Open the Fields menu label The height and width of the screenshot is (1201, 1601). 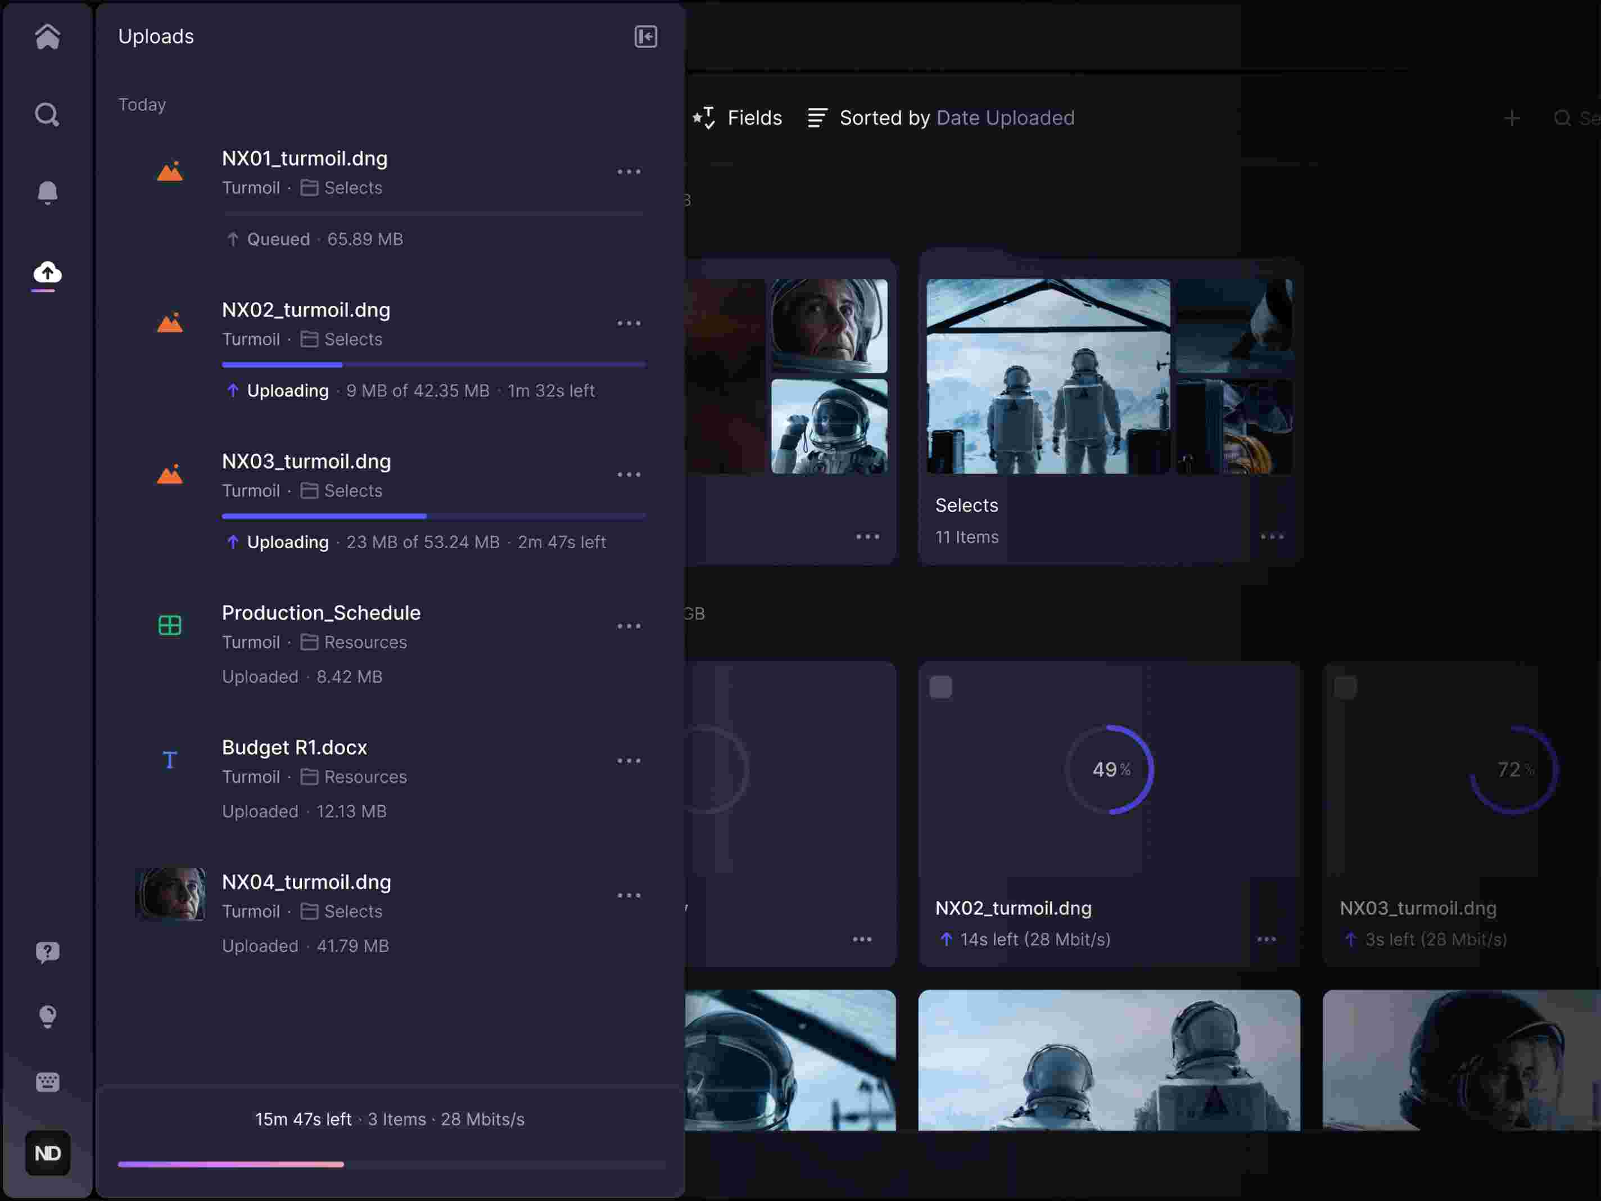[754, 118]
